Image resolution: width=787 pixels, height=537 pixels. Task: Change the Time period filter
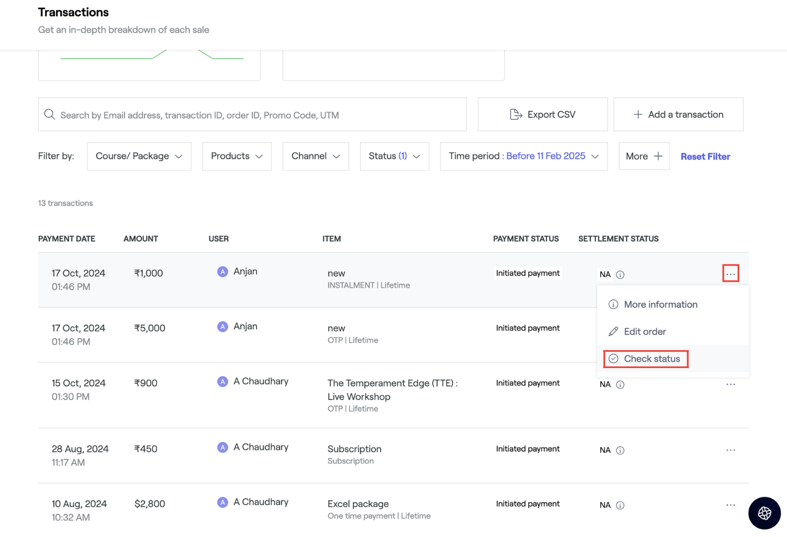tap(524, 156)
